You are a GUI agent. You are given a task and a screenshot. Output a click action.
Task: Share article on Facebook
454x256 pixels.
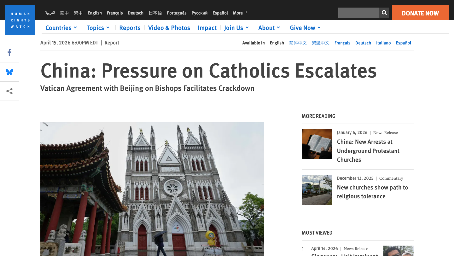coord(9,53)
